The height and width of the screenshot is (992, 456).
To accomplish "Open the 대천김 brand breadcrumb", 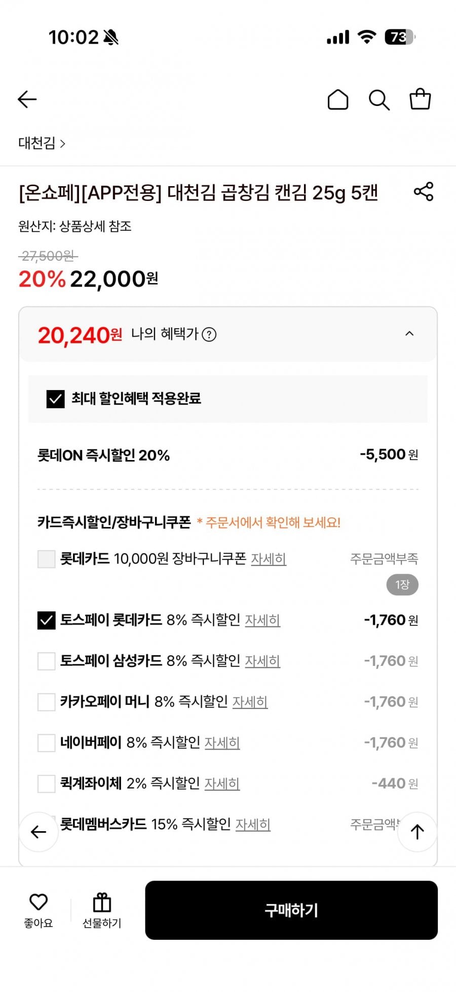I will [x=42, y=144].
